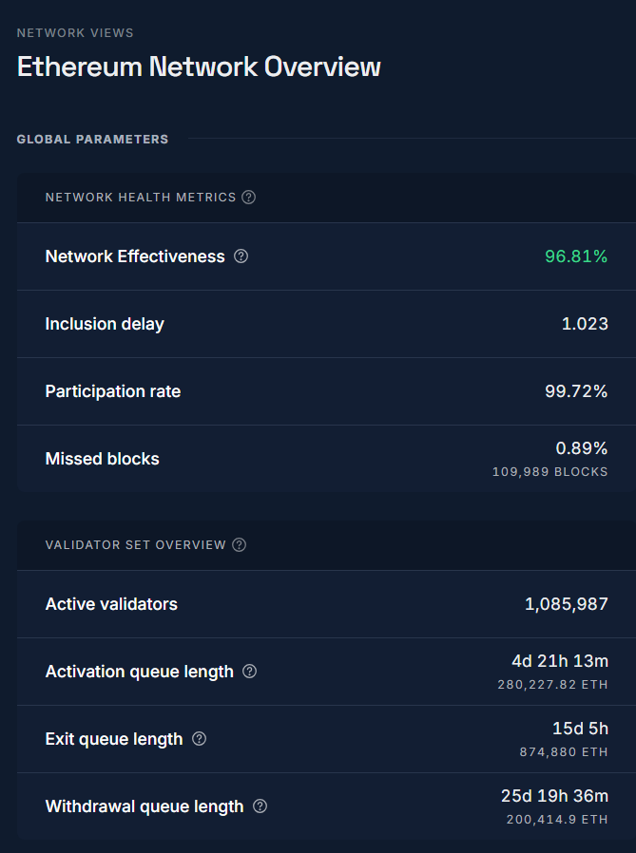Select the Ethereum Network Overview title
Viewport: 636px width, 853px height.
199,66
